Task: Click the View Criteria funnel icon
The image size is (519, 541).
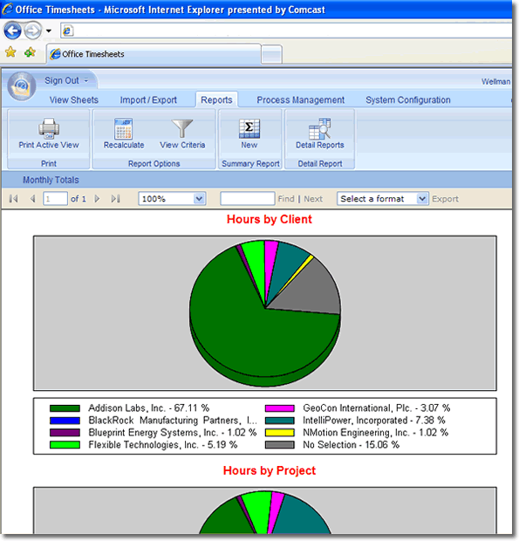Action: pos(182,128)
